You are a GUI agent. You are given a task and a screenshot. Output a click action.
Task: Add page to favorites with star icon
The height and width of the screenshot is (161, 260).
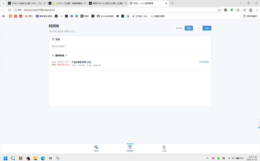tap(219, 10)
